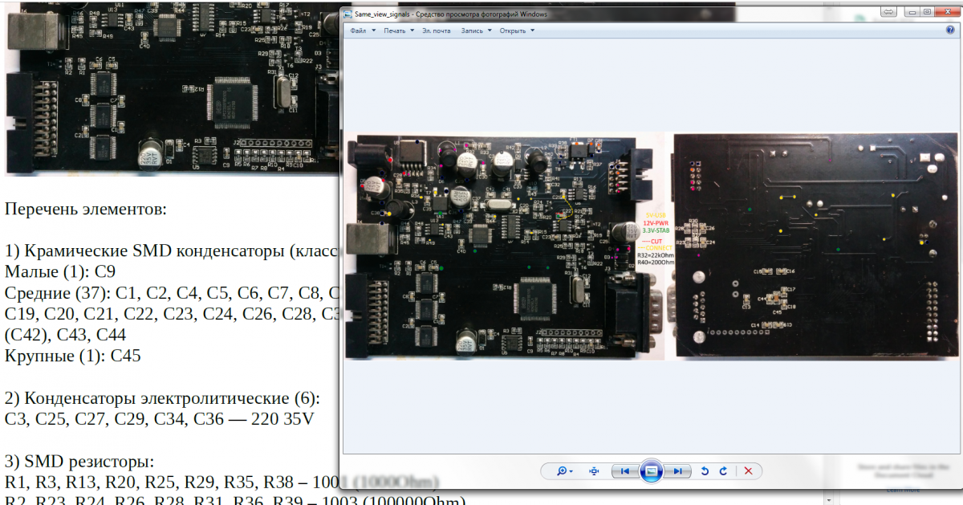Image resolution: width=963 pixels, height=505 pixels.
Task: Click the Photo Viewer title bar app icon
Action: tap(348, 14)
